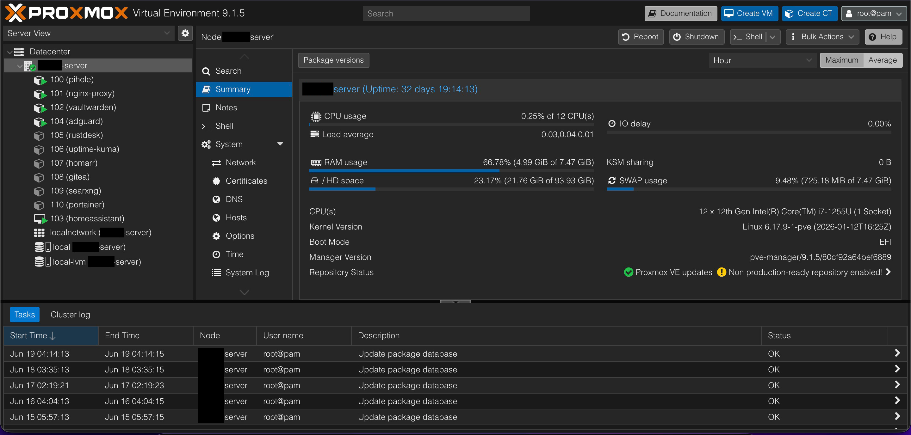This screenshot has width=911, height=435.
Task: Open the Server View dropdown
Action: pos(89,33)
